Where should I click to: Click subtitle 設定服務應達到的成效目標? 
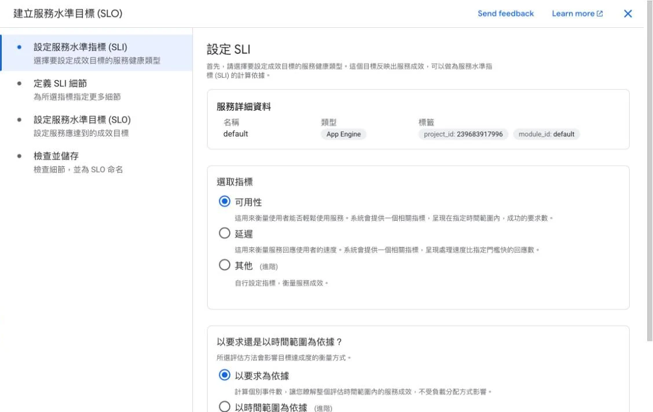coord(81,133)
